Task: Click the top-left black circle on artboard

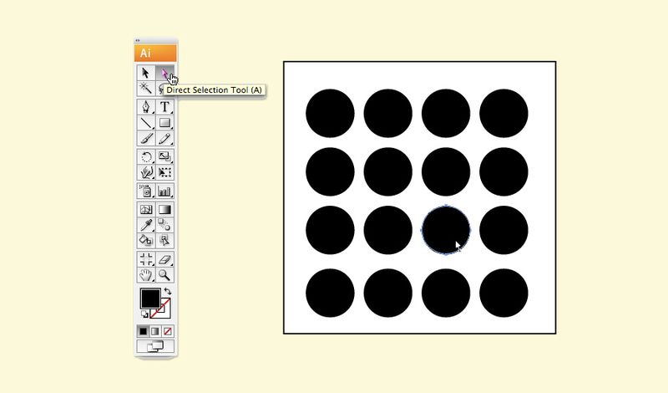Action: click(x=330, y=113)
